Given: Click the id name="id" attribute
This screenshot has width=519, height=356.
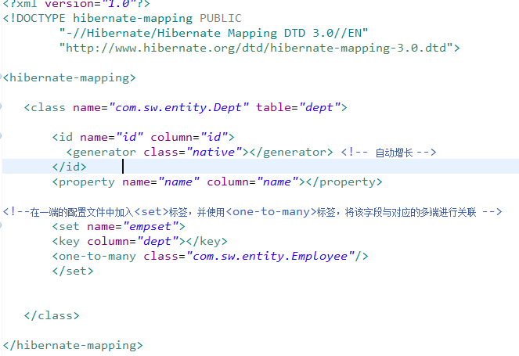Looking at the screenshot, I should coord(111,137).
